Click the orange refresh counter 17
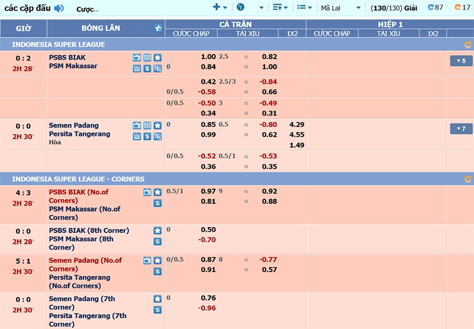Image resolution: width=474 pixels, height=329 pixels. [463, 7]
